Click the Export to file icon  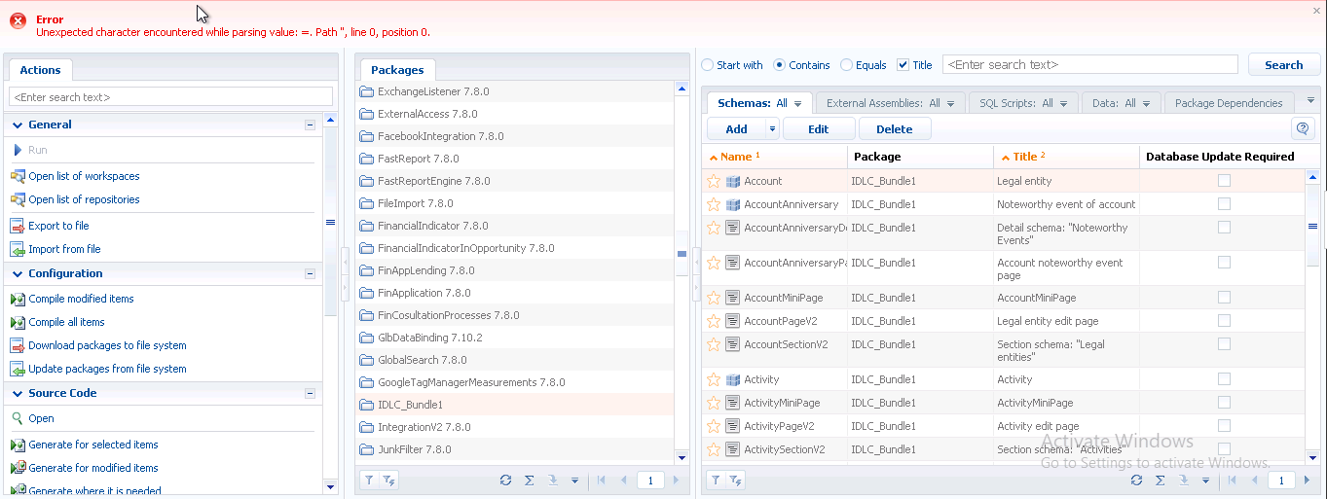[x=18, y=226]
